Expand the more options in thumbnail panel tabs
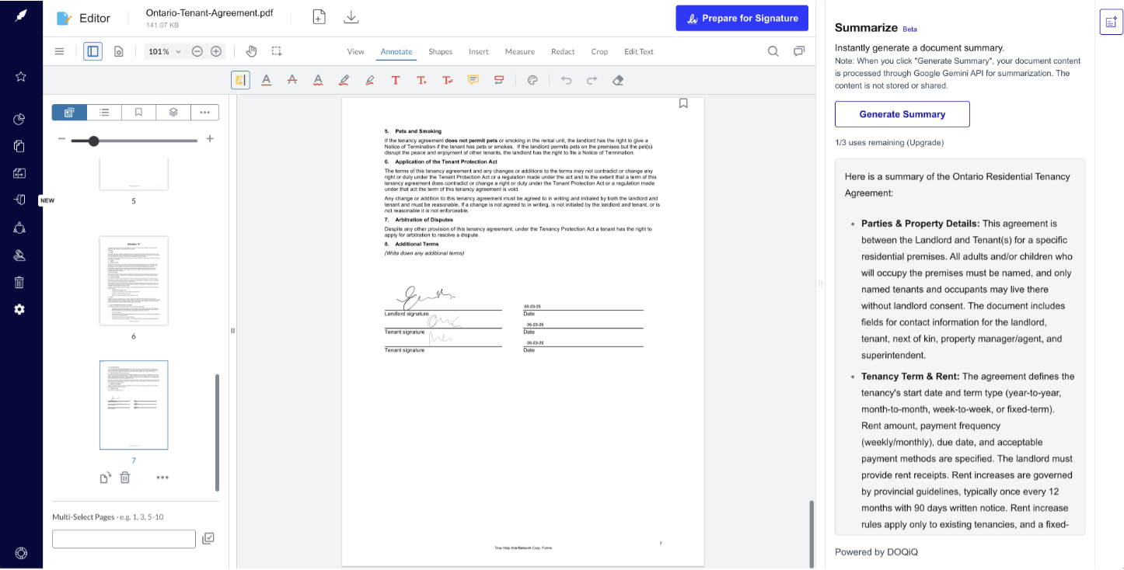Image resolution: width=1124 pixels, height=570 pixels. coord(204,113)
